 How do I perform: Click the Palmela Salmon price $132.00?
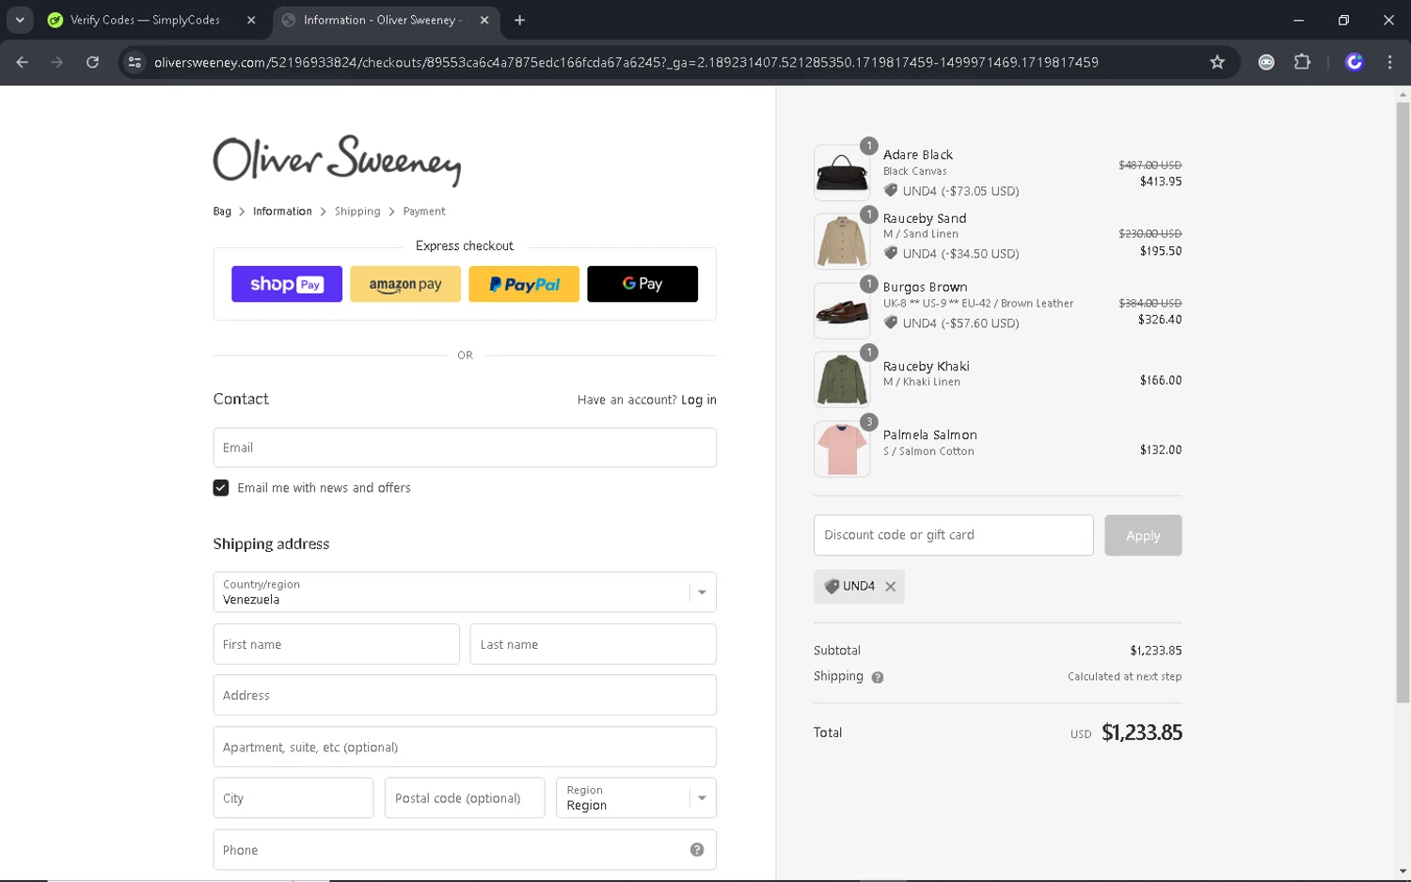1161,449
